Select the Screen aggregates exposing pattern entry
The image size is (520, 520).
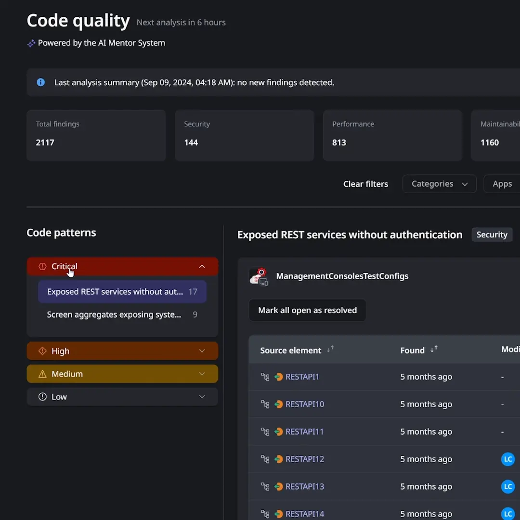click(x=114, y=314)
